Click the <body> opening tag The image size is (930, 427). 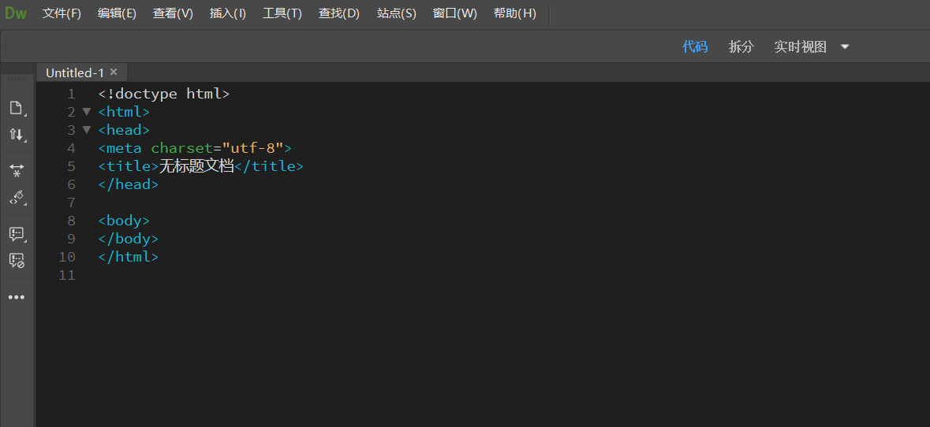click(x=124, y=221)
